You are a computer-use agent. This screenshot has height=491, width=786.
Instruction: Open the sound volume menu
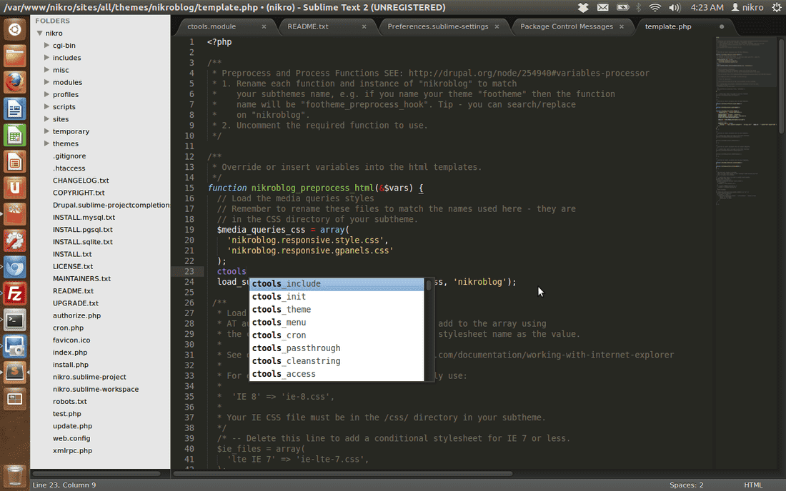(x=675, y=8)
